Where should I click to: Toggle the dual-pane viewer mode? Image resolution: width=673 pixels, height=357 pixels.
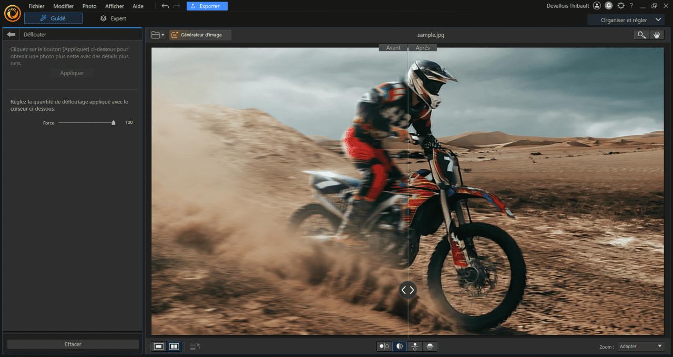[x=174, y=346]
